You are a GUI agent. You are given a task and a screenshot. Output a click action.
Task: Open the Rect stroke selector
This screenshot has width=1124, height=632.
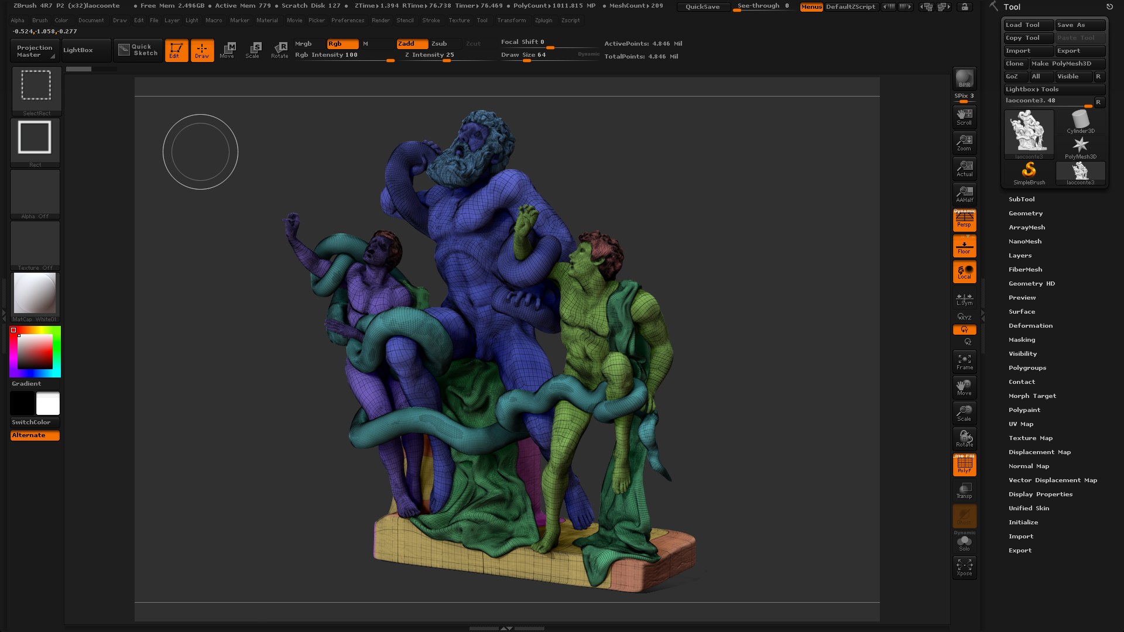click(35, 142)
